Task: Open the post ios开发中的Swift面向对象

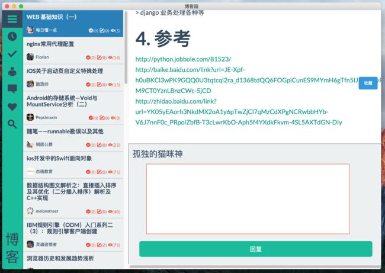Action: click(x=59, y=158)
